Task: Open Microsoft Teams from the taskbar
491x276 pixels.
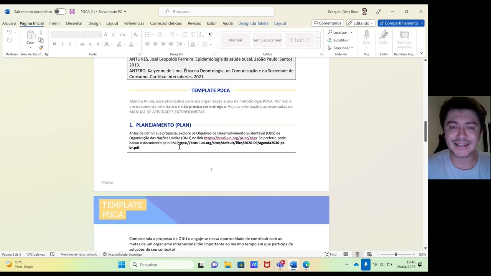Action: (280, 264)
